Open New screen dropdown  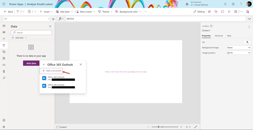(85, 12)
